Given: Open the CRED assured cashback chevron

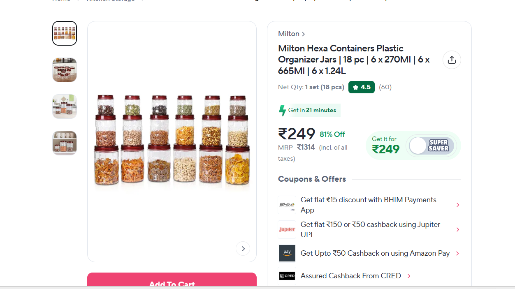Looking at the screenshot, I should [x=409, y=276].
